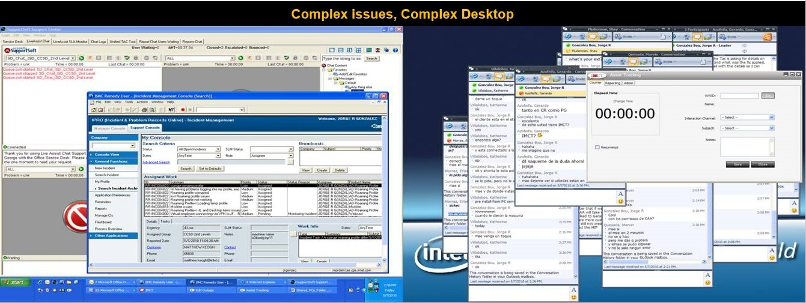Open the File menu in BMC Remedy

click(99, 102)
